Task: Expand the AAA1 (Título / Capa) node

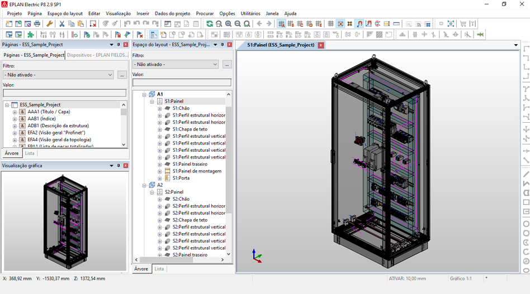Action: (15, 112)
